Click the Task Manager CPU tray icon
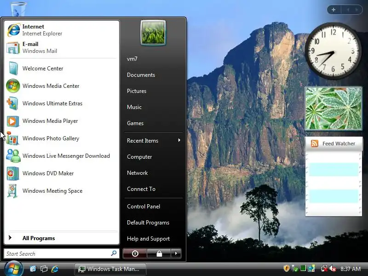This screenshot has width=368, height=276. tap(303, 268)
